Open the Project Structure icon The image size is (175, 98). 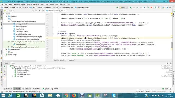tap(167, 7)
